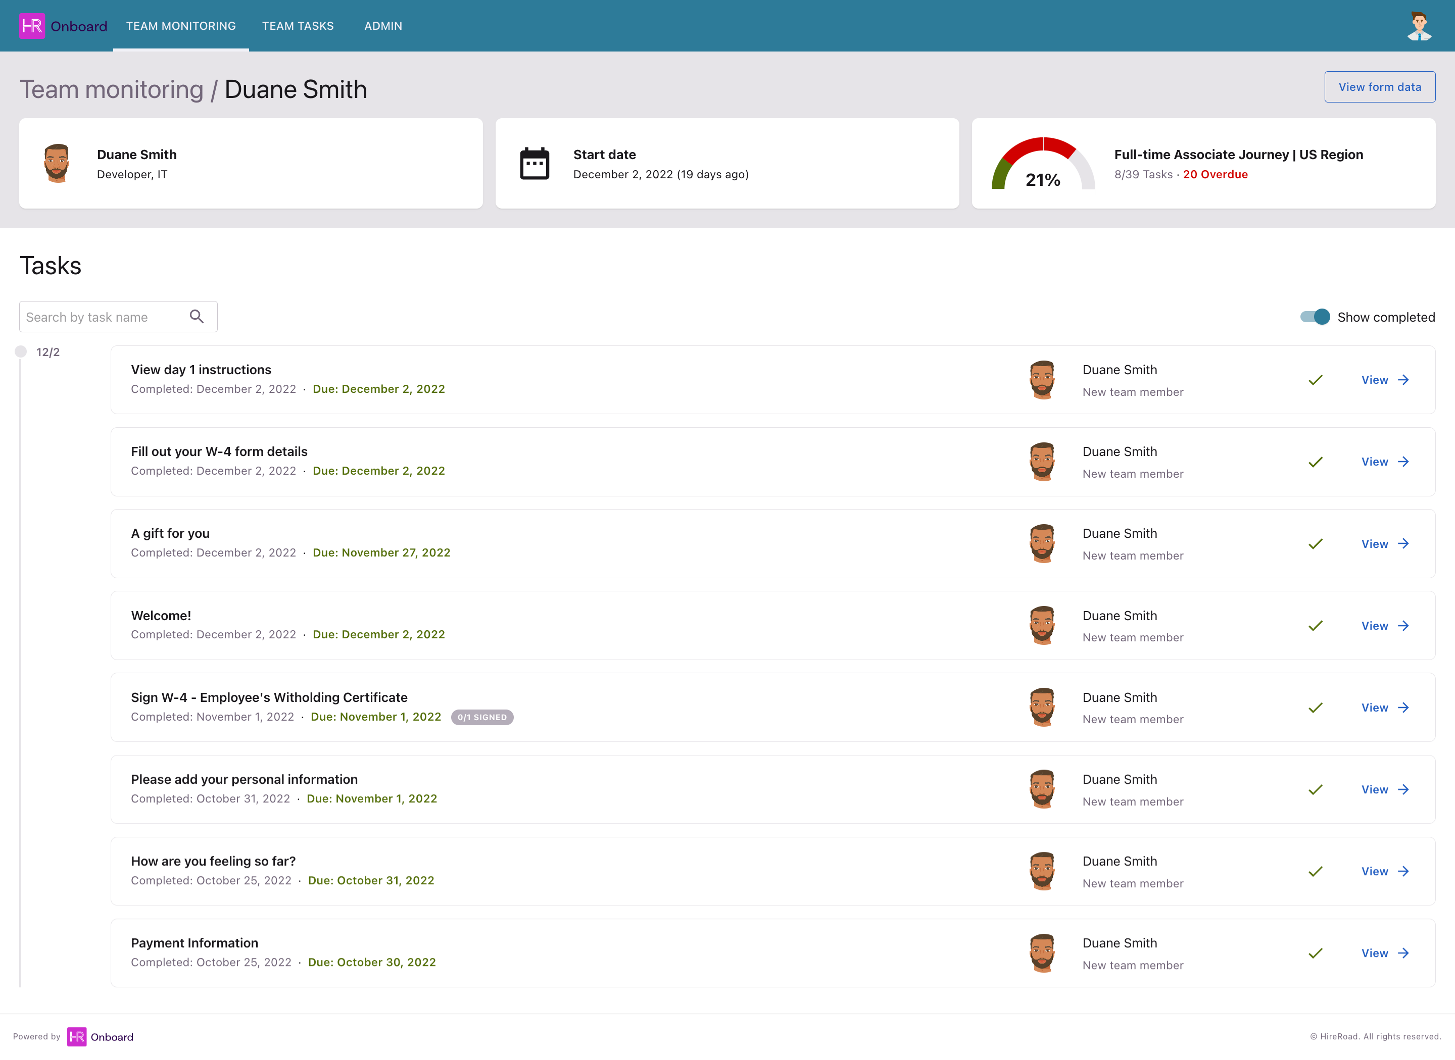
Task: Click the 21% progress gauge
Action: click(1043, 165)
